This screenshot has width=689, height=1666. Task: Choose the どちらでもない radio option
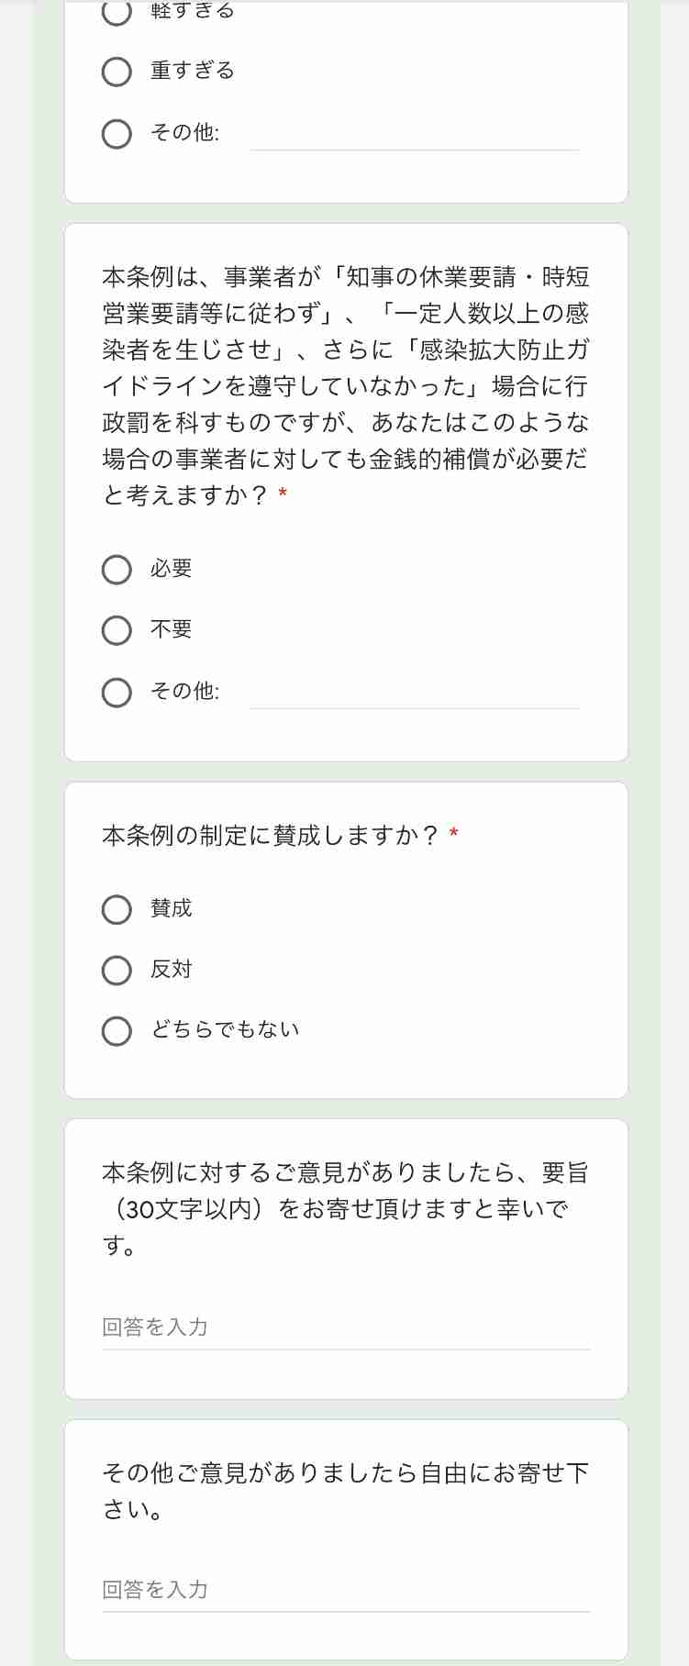click(117, 1030)
